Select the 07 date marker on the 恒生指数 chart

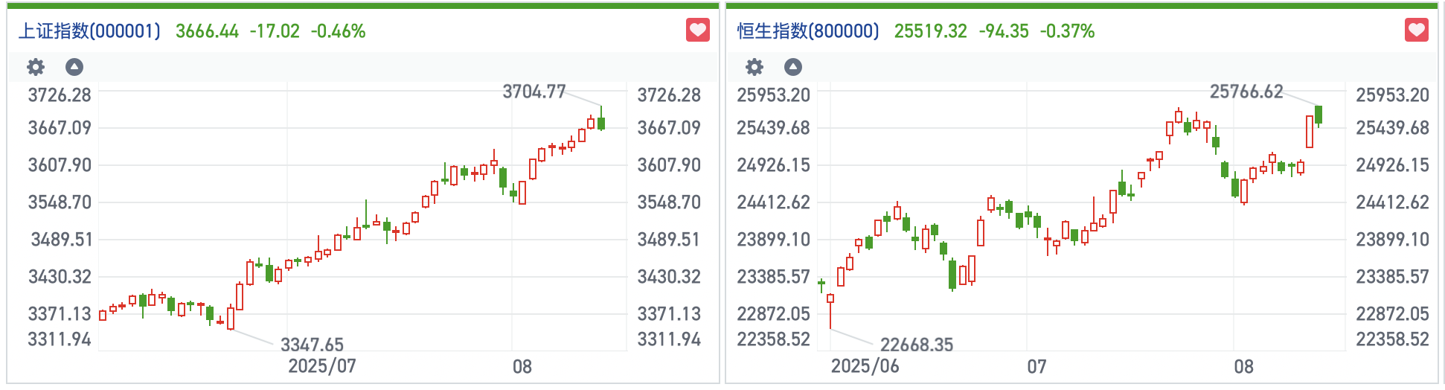(1037, 366)
